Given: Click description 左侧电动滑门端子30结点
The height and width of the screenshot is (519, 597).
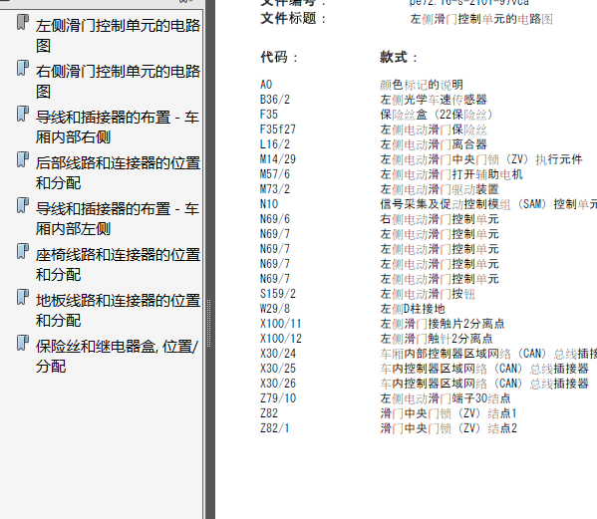Looking at the screenshot, I should point(446,398).
